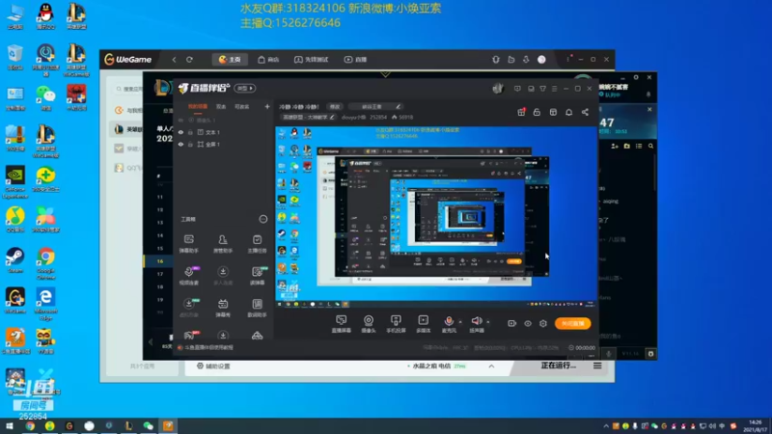Open the notifications bell icon

coord(568,112)
